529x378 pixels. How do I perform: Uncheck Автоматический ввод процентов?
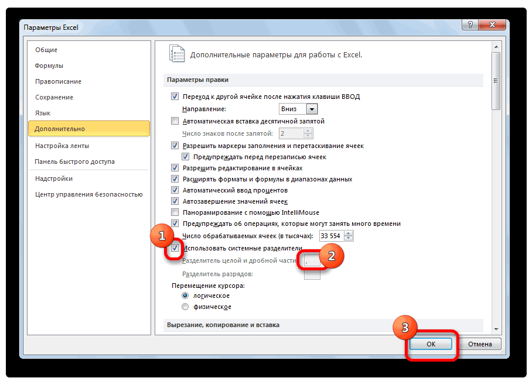[x=175, y=190]
